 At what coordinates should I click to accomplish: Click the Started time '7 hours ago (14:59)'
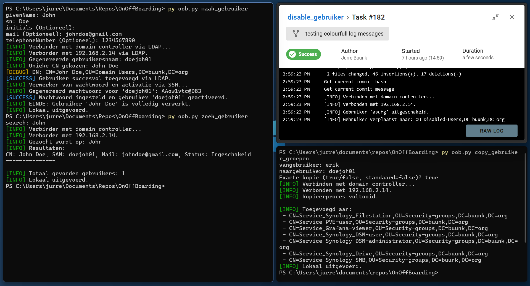[x=422, y=58]
